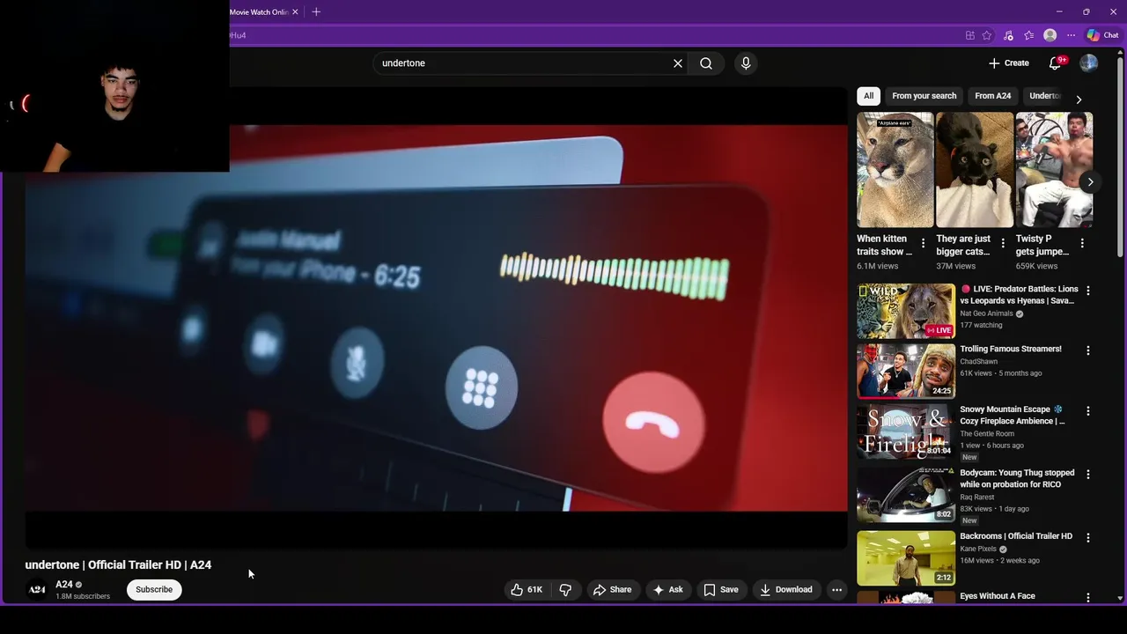Open 'Trolling Famous Streamers!' video title
The image size is (1127, 634).
coord(1011,349)
